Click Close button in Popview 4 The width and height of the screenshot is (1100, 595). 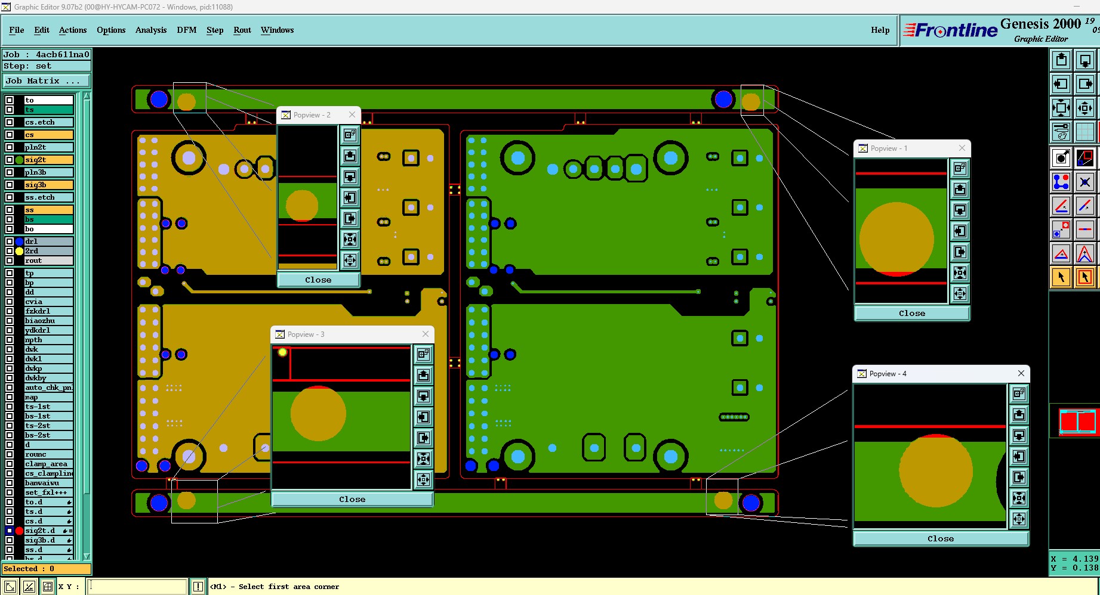pos(941,538)
